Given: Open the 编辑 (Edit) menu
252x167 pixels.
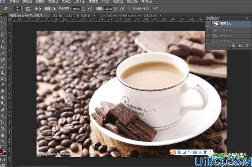Looking at the screenshot, I should (x=27, y=1).
